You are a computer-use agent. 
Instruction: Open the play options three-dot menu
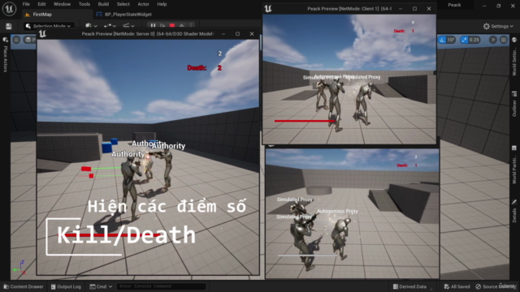point(191,25)
